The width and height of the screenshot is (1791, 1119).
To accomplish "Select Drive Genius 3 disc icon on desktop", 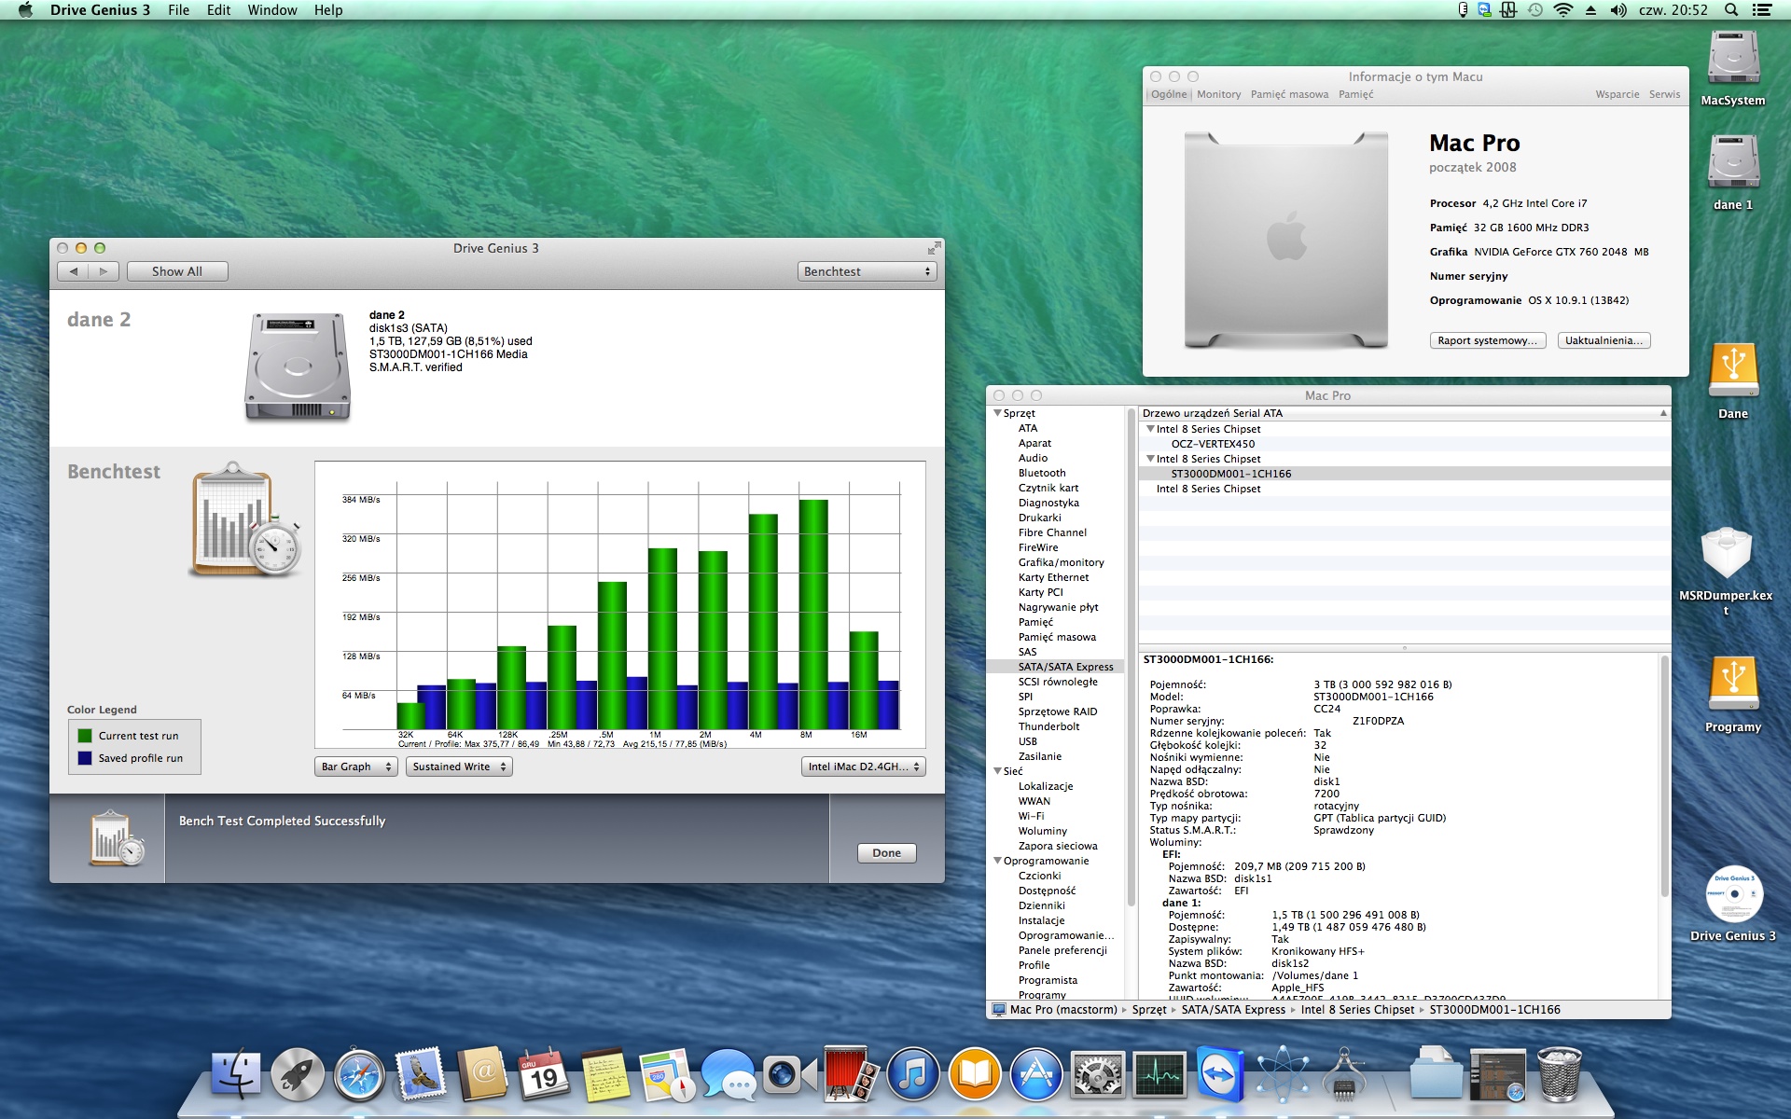I will coord(1733,894).
